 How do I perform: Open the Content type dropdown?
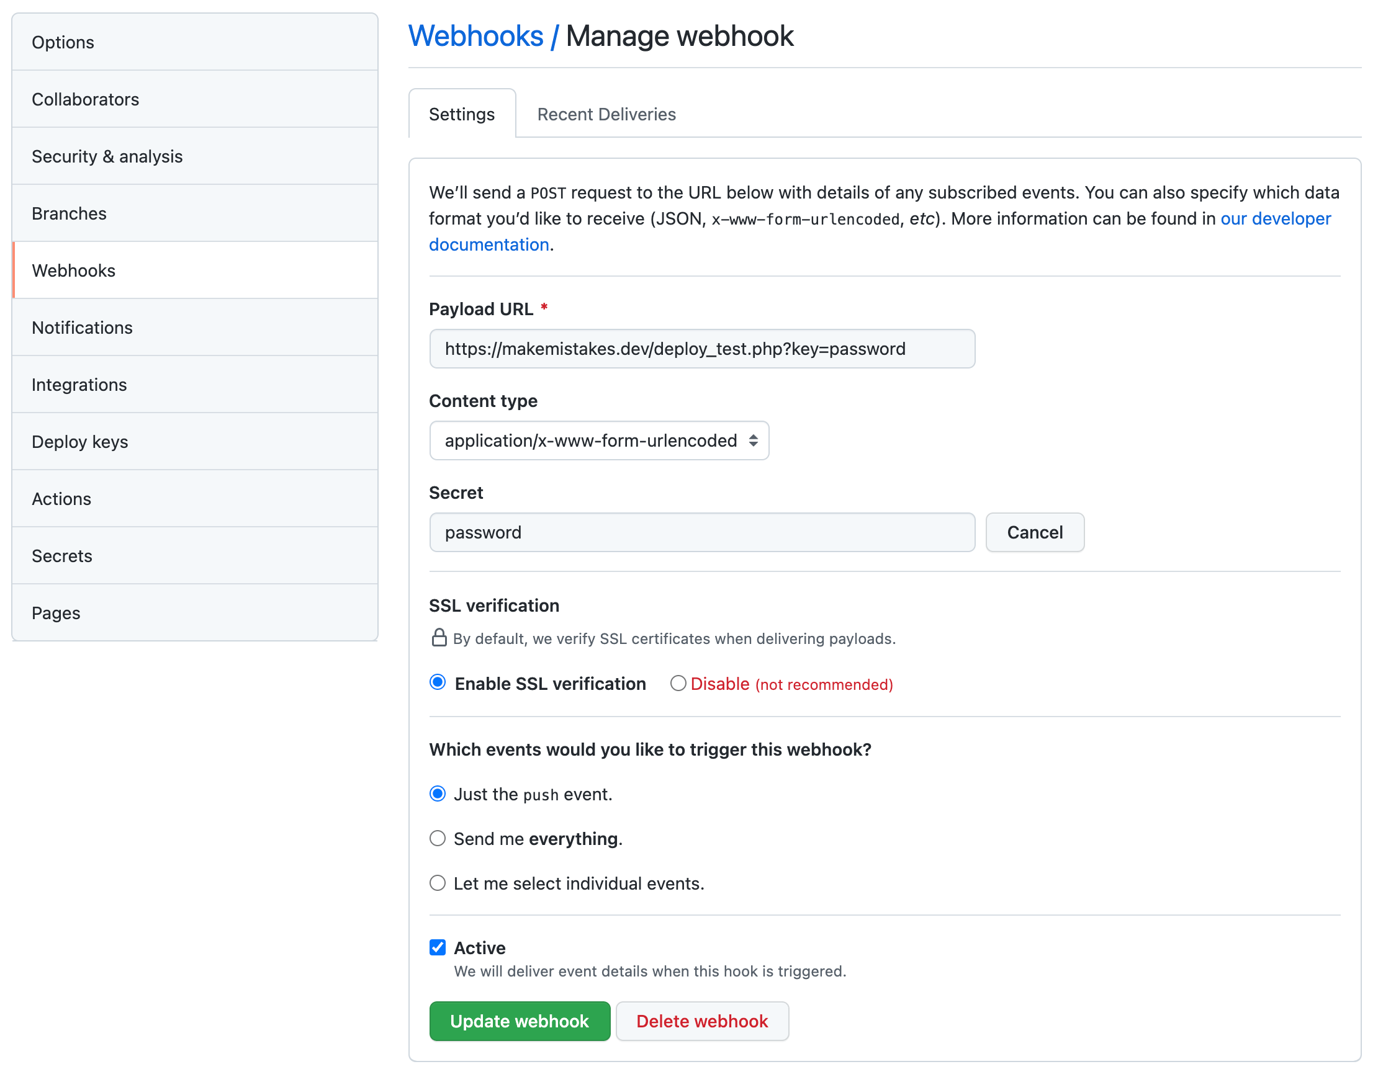click(x=599, y=440)
